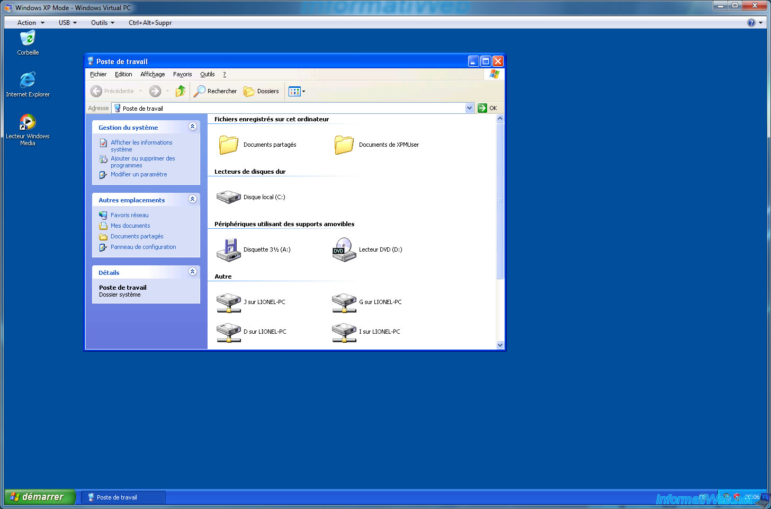771x509 pixels.
Task: Click the Rechercher magnifier icon
Action: [200, 91]
